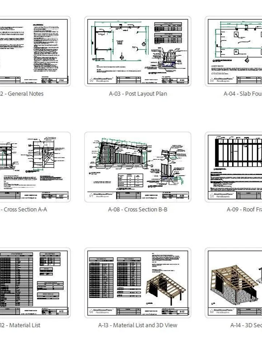The image size is (262, 350).
Task: Open the A-09 Roof Framing thumbnail
Action: tap(234, 167)
